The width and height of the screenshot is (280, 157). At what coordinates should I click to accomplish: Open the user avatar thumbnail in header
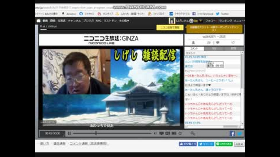click(172, 21)
